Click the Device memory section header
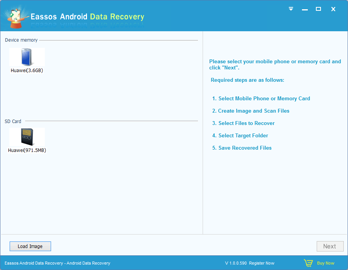 tap(21, 40)
